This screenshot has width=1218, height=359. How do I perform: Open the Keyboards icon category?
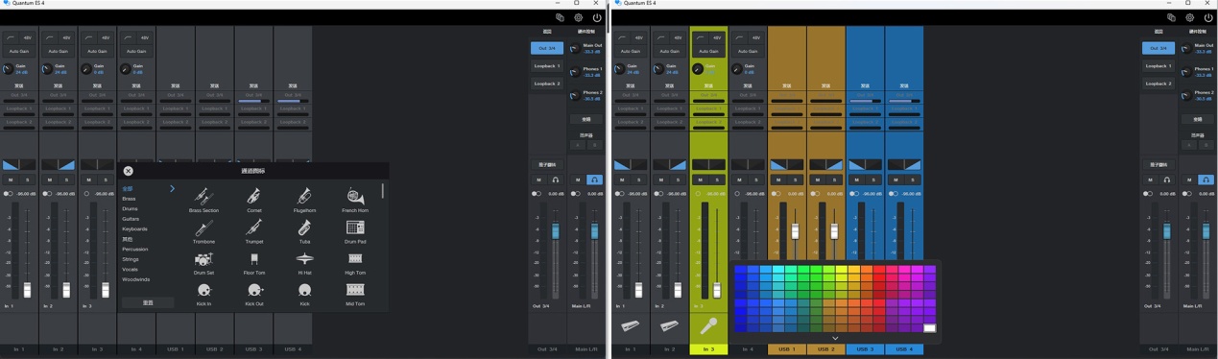(134, 228)
